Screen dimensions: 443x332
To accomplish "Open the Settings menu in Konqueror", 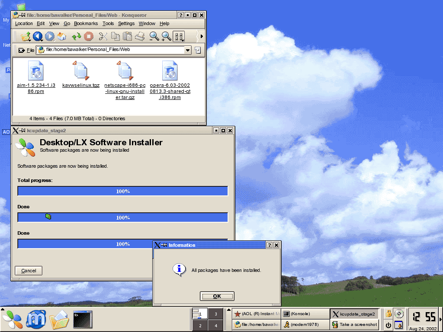I will [126, 23].
